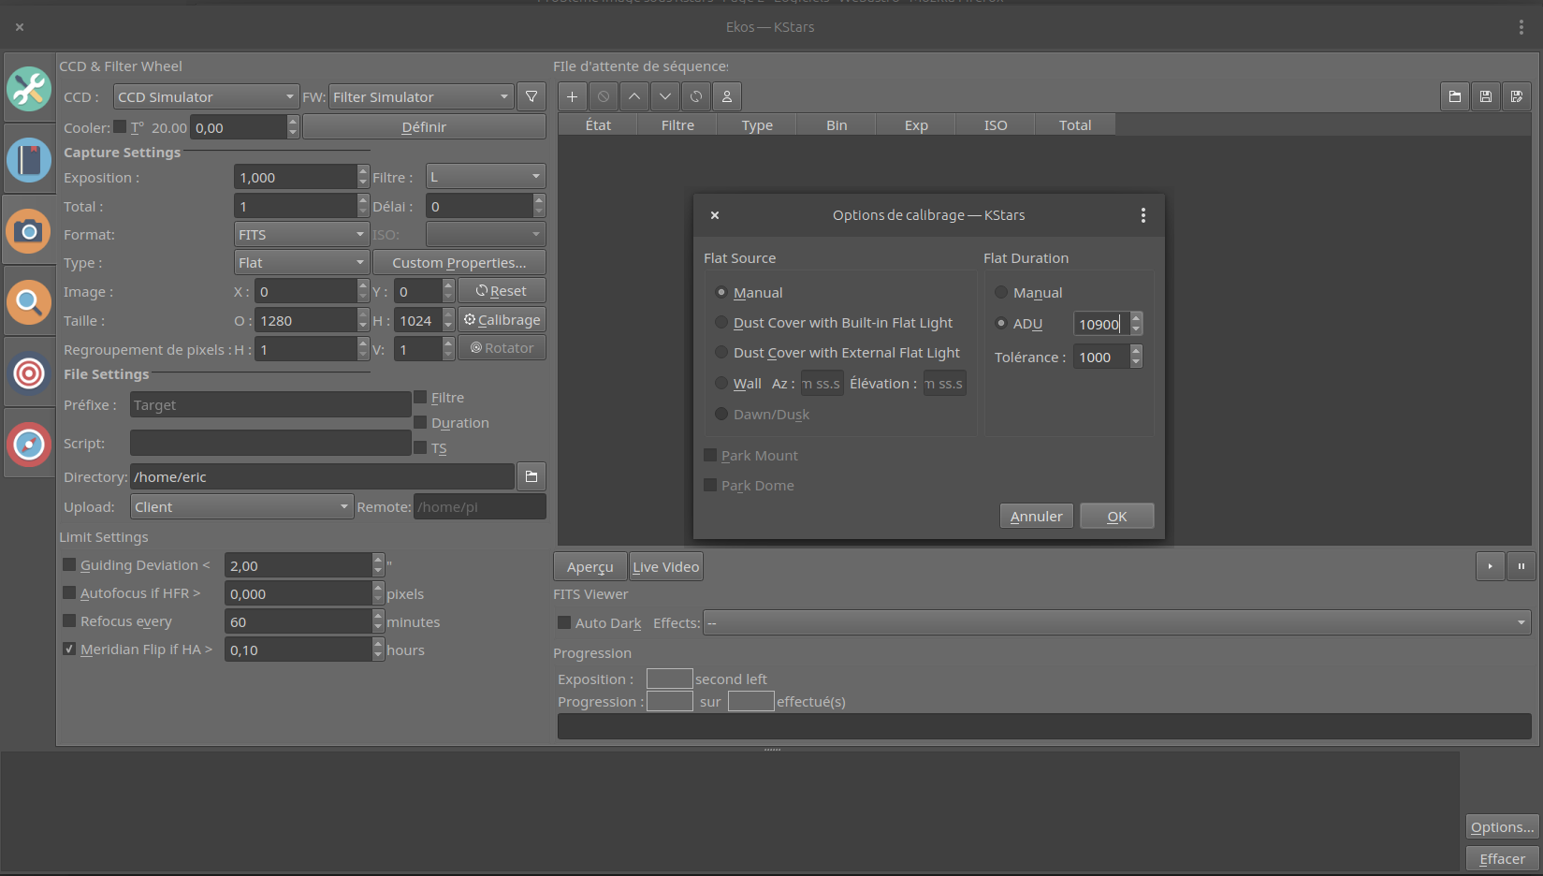Switch to the CCD camera capture module
1543x876 pixels.
click(29, 231)
